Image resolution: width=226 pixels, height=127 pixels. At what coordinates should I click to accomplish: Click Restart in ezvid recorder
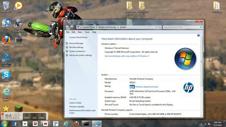pos(27,116)
